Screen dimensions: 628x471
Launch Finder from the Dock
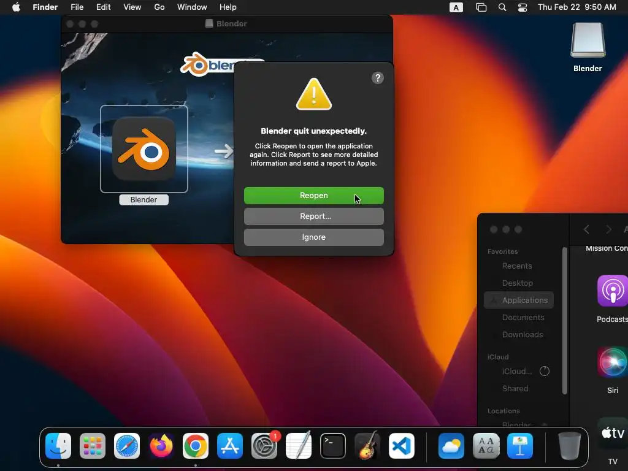click(58, 446)
